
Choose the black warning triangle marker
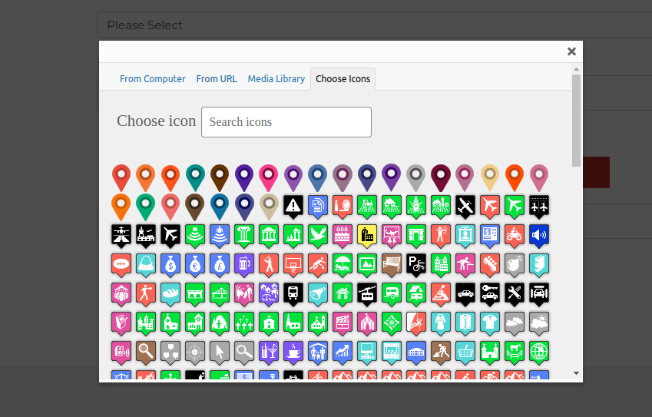(x=293, y=207)
